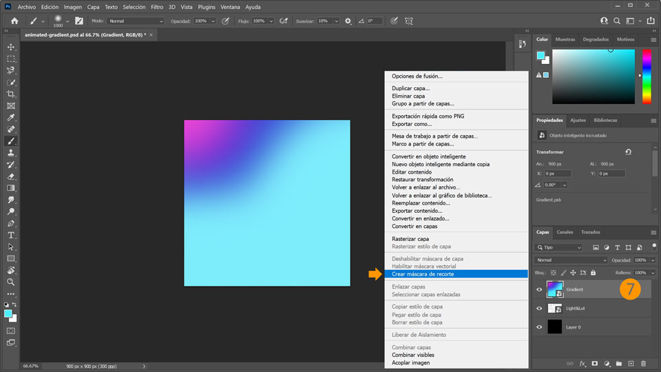Hide Layer 0 with eye icon
This screenshot has width=661, height=372.
[539, 327]
